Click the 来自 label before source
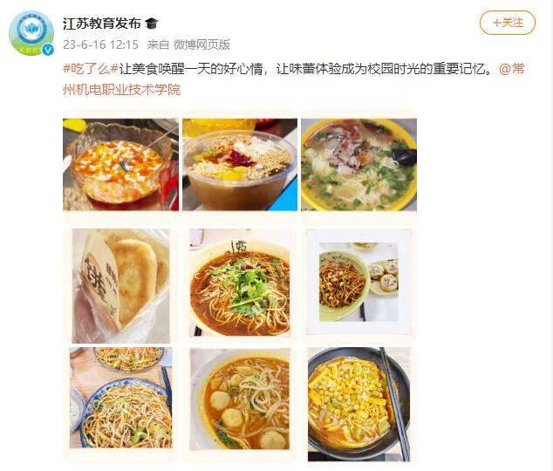Viewport: 553px width, 471px height. (158, 44)
